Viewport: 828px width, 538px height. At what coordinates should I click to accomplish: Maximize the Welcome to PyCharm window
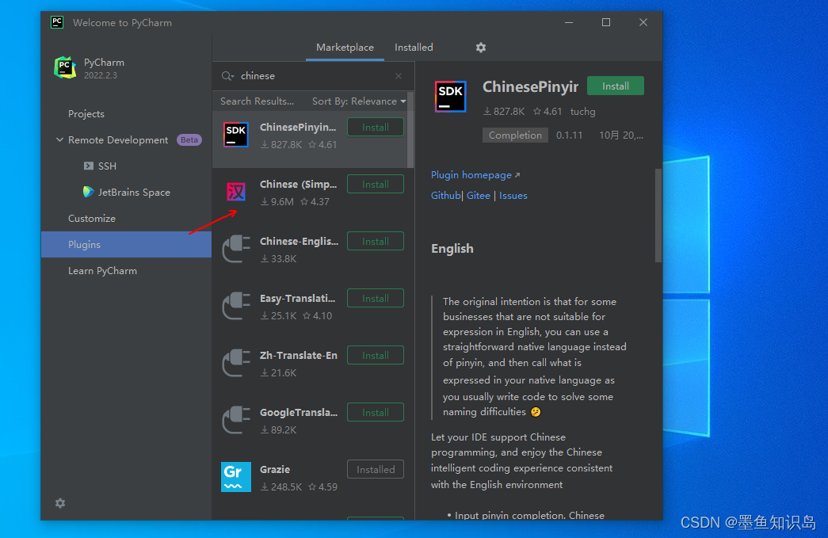tap(605, 22)
